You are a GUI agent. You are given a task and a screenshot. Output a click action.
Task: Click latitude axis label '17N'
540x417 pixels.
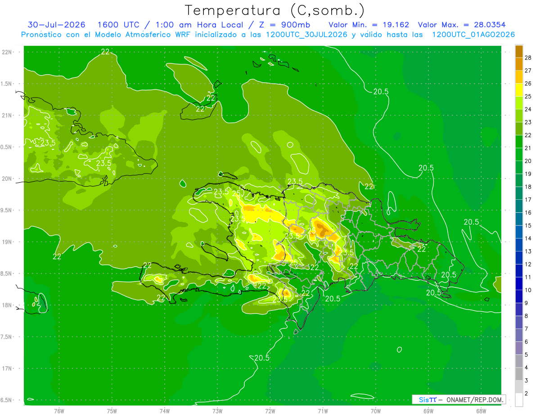click(x=7, y=369)
